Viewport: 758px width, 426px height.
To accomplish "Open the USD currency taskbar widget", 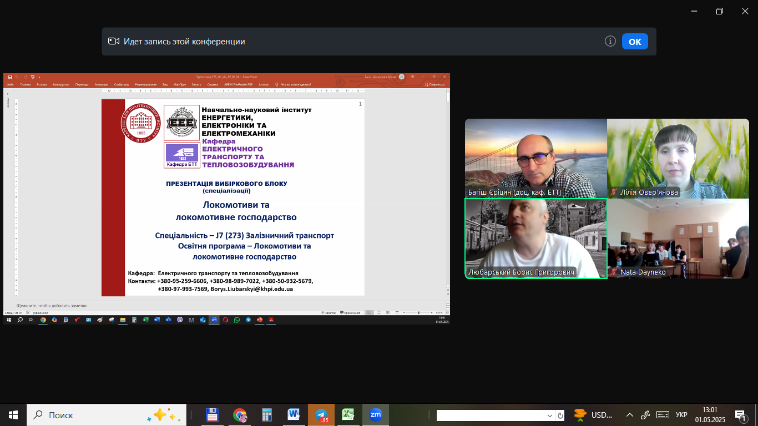I will pyautogui.click(x=593, y=415).
